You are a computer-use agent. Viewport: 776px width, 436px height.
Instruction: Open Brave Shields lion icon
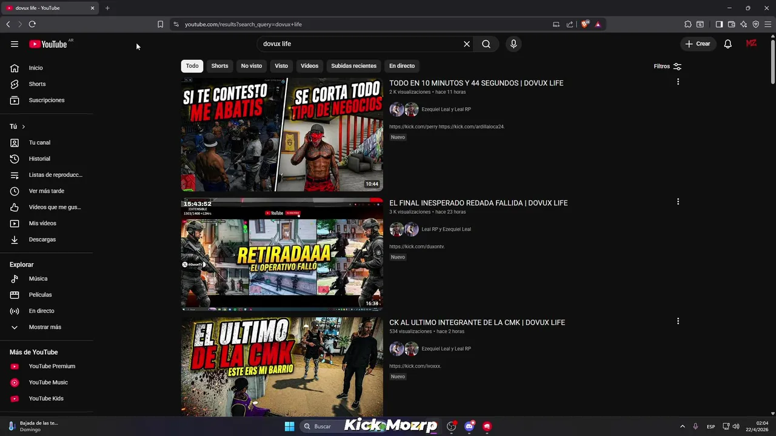pyautogui.click(x=584, y=24)
